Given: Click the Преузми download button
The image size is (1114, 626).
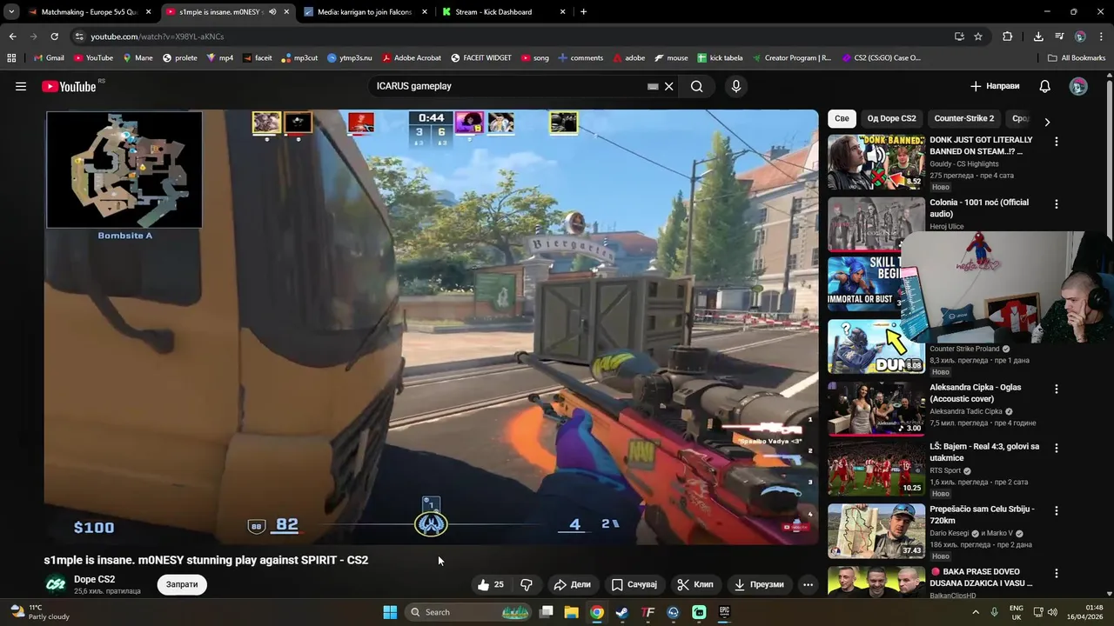Looking at the screenshot, I should click(x=759, y=584).
